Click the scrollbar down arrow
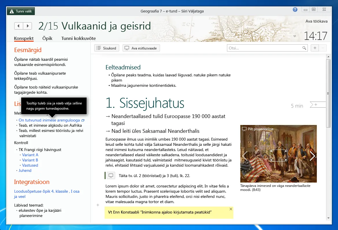 328,218
